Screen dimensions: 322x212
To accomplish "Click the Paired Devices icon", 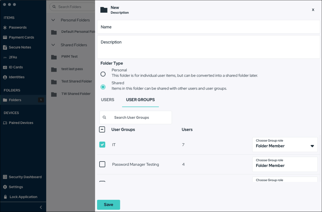I will (5, 123).
